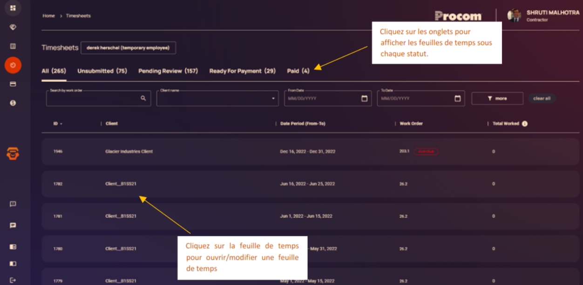Expand the Client name dropdown
The image size is (583, 285).
tap(273, 99)
